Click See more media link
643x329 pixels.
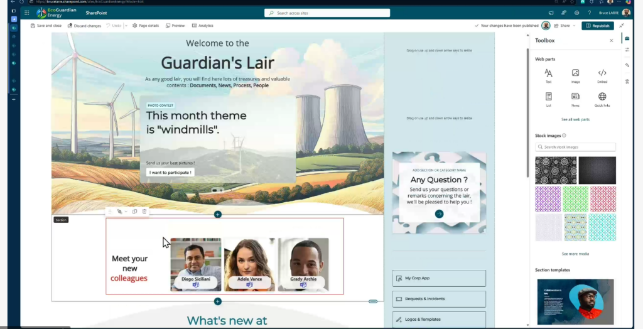coord(575,254)
